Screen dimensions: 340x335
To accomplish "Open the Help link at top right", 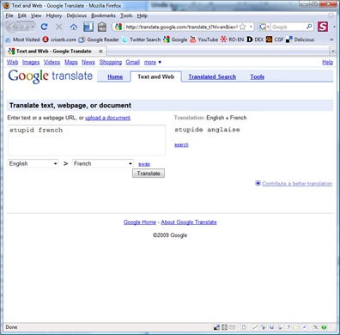I will [328, 62].
